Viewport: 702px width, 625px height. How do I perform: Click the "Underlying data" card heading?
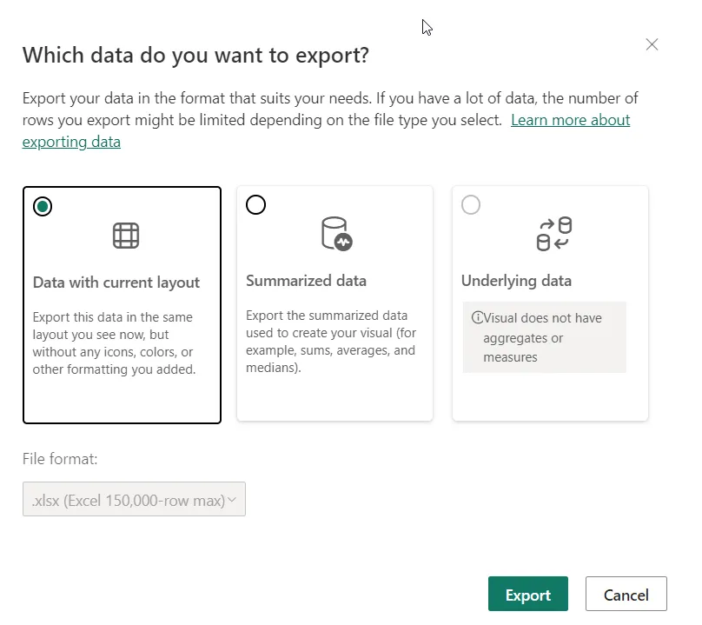[x=516, y=281]
